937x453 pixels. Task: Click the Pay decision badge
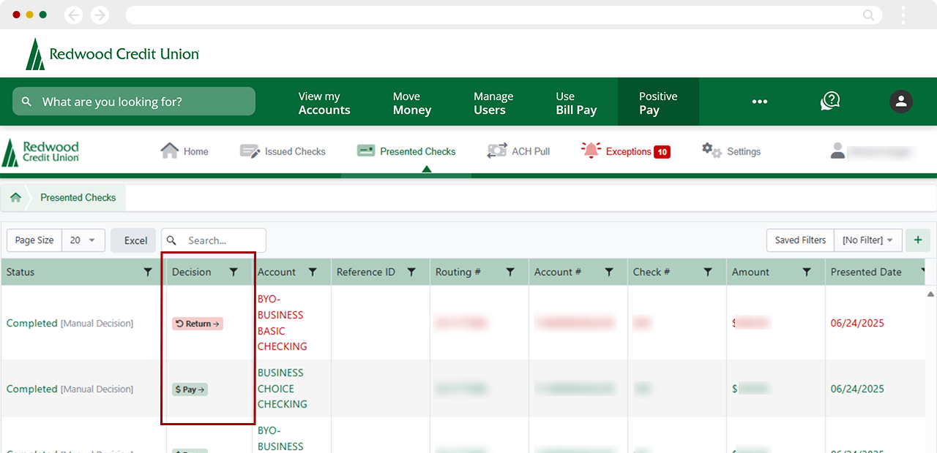(190, 389)
